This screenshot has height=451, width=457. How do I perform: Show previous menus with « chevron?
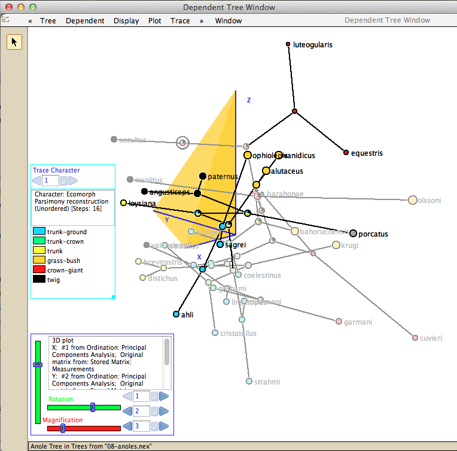[30, 20]
